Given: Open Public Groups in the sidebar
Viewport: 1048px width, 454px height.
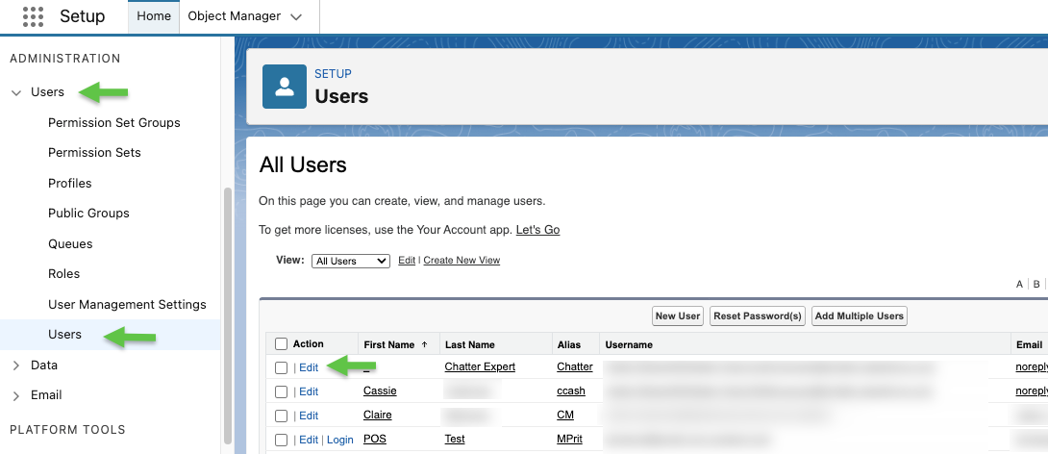Looking at the screenshot, I should 88,214.
